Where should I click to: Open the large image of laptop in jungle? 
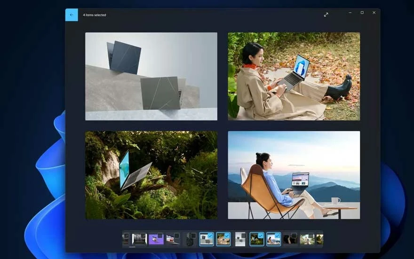coord(151,175)
